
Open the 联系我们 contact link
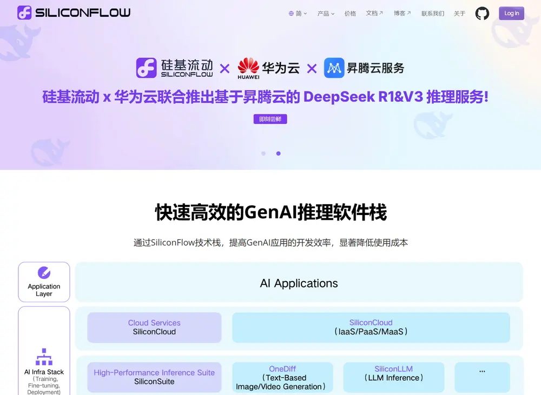point(433,14)
